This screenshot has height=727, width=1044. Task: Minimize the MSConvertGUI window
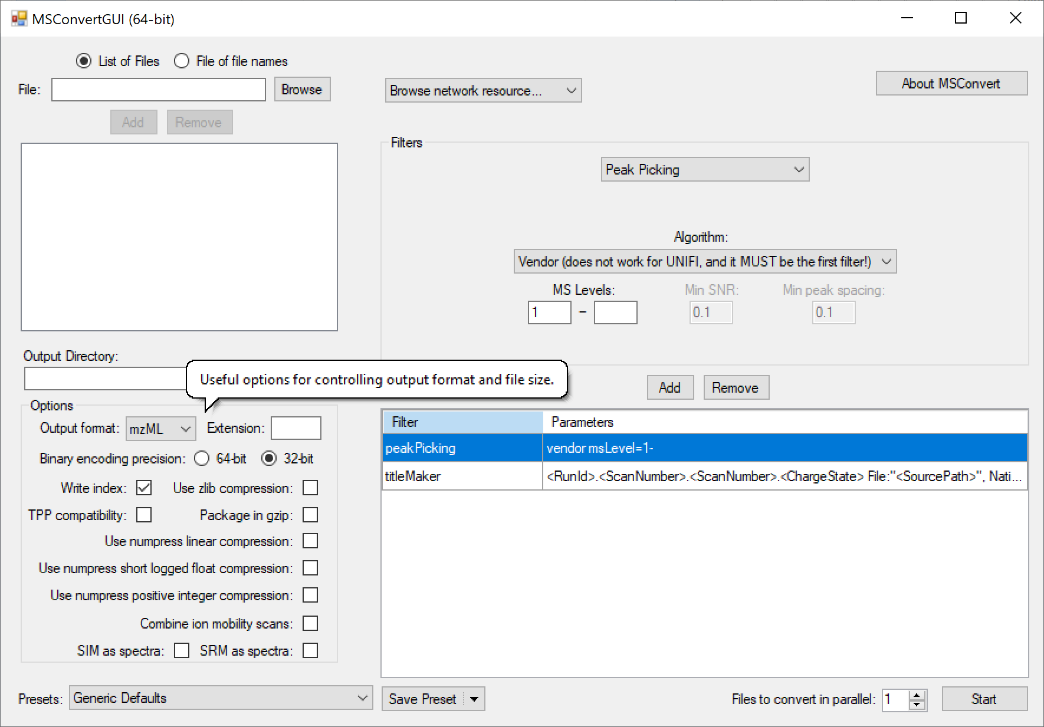(907, 18)
